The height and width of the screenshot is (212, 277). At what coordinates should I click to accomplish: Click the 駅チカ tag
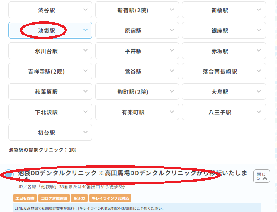[x=79, y=198]
